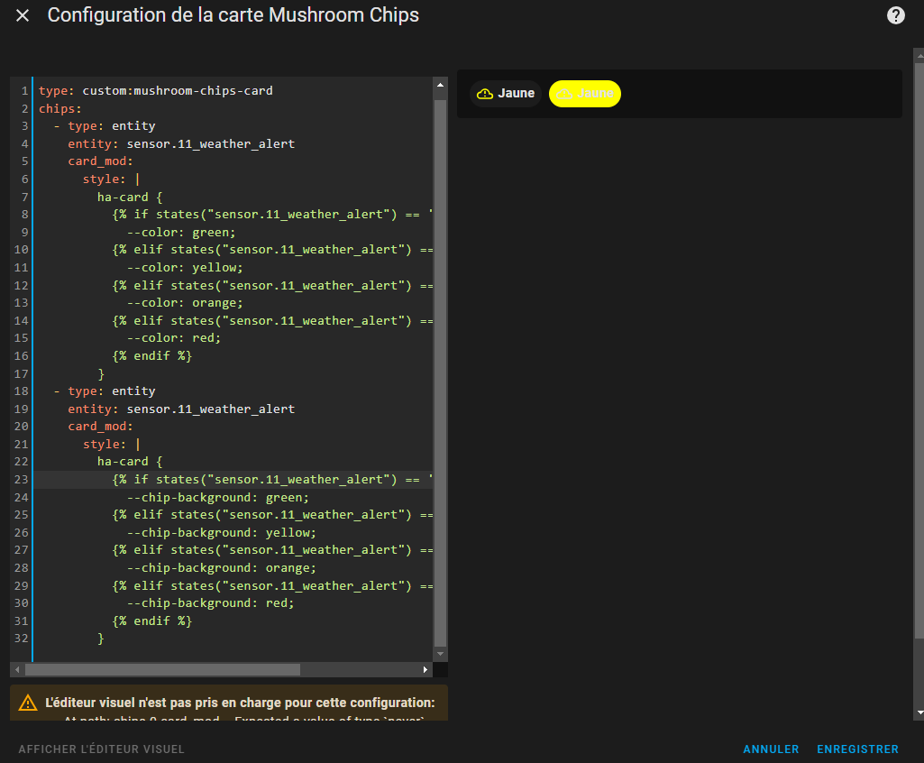924x763 pixels.
Task: Click the dialog's right-edge vertical scrollbar
Action: tap(919, 349)
